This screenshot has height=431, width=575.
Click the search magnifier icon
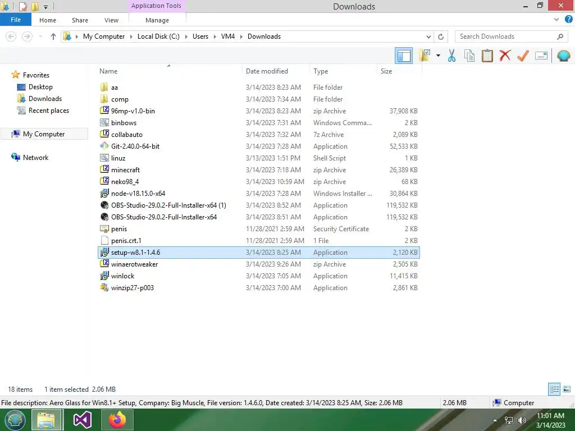coord(560,36)
